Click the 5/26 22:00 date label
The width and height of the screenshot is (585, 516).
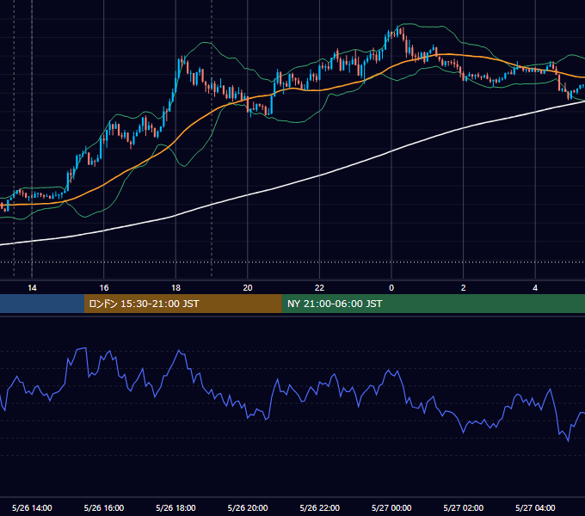[x=320, y=507]
